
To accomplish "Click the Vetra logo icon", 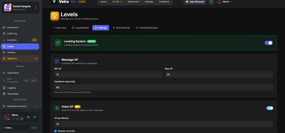I will [54, 2].
